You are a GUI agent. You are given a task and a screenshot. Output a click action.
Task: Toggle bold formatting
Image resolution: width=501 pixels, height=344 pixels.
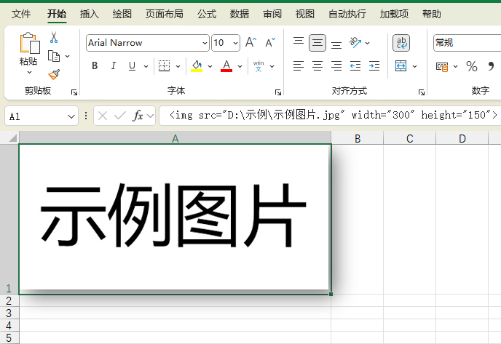pyautogui.click(x=95, y=66)
